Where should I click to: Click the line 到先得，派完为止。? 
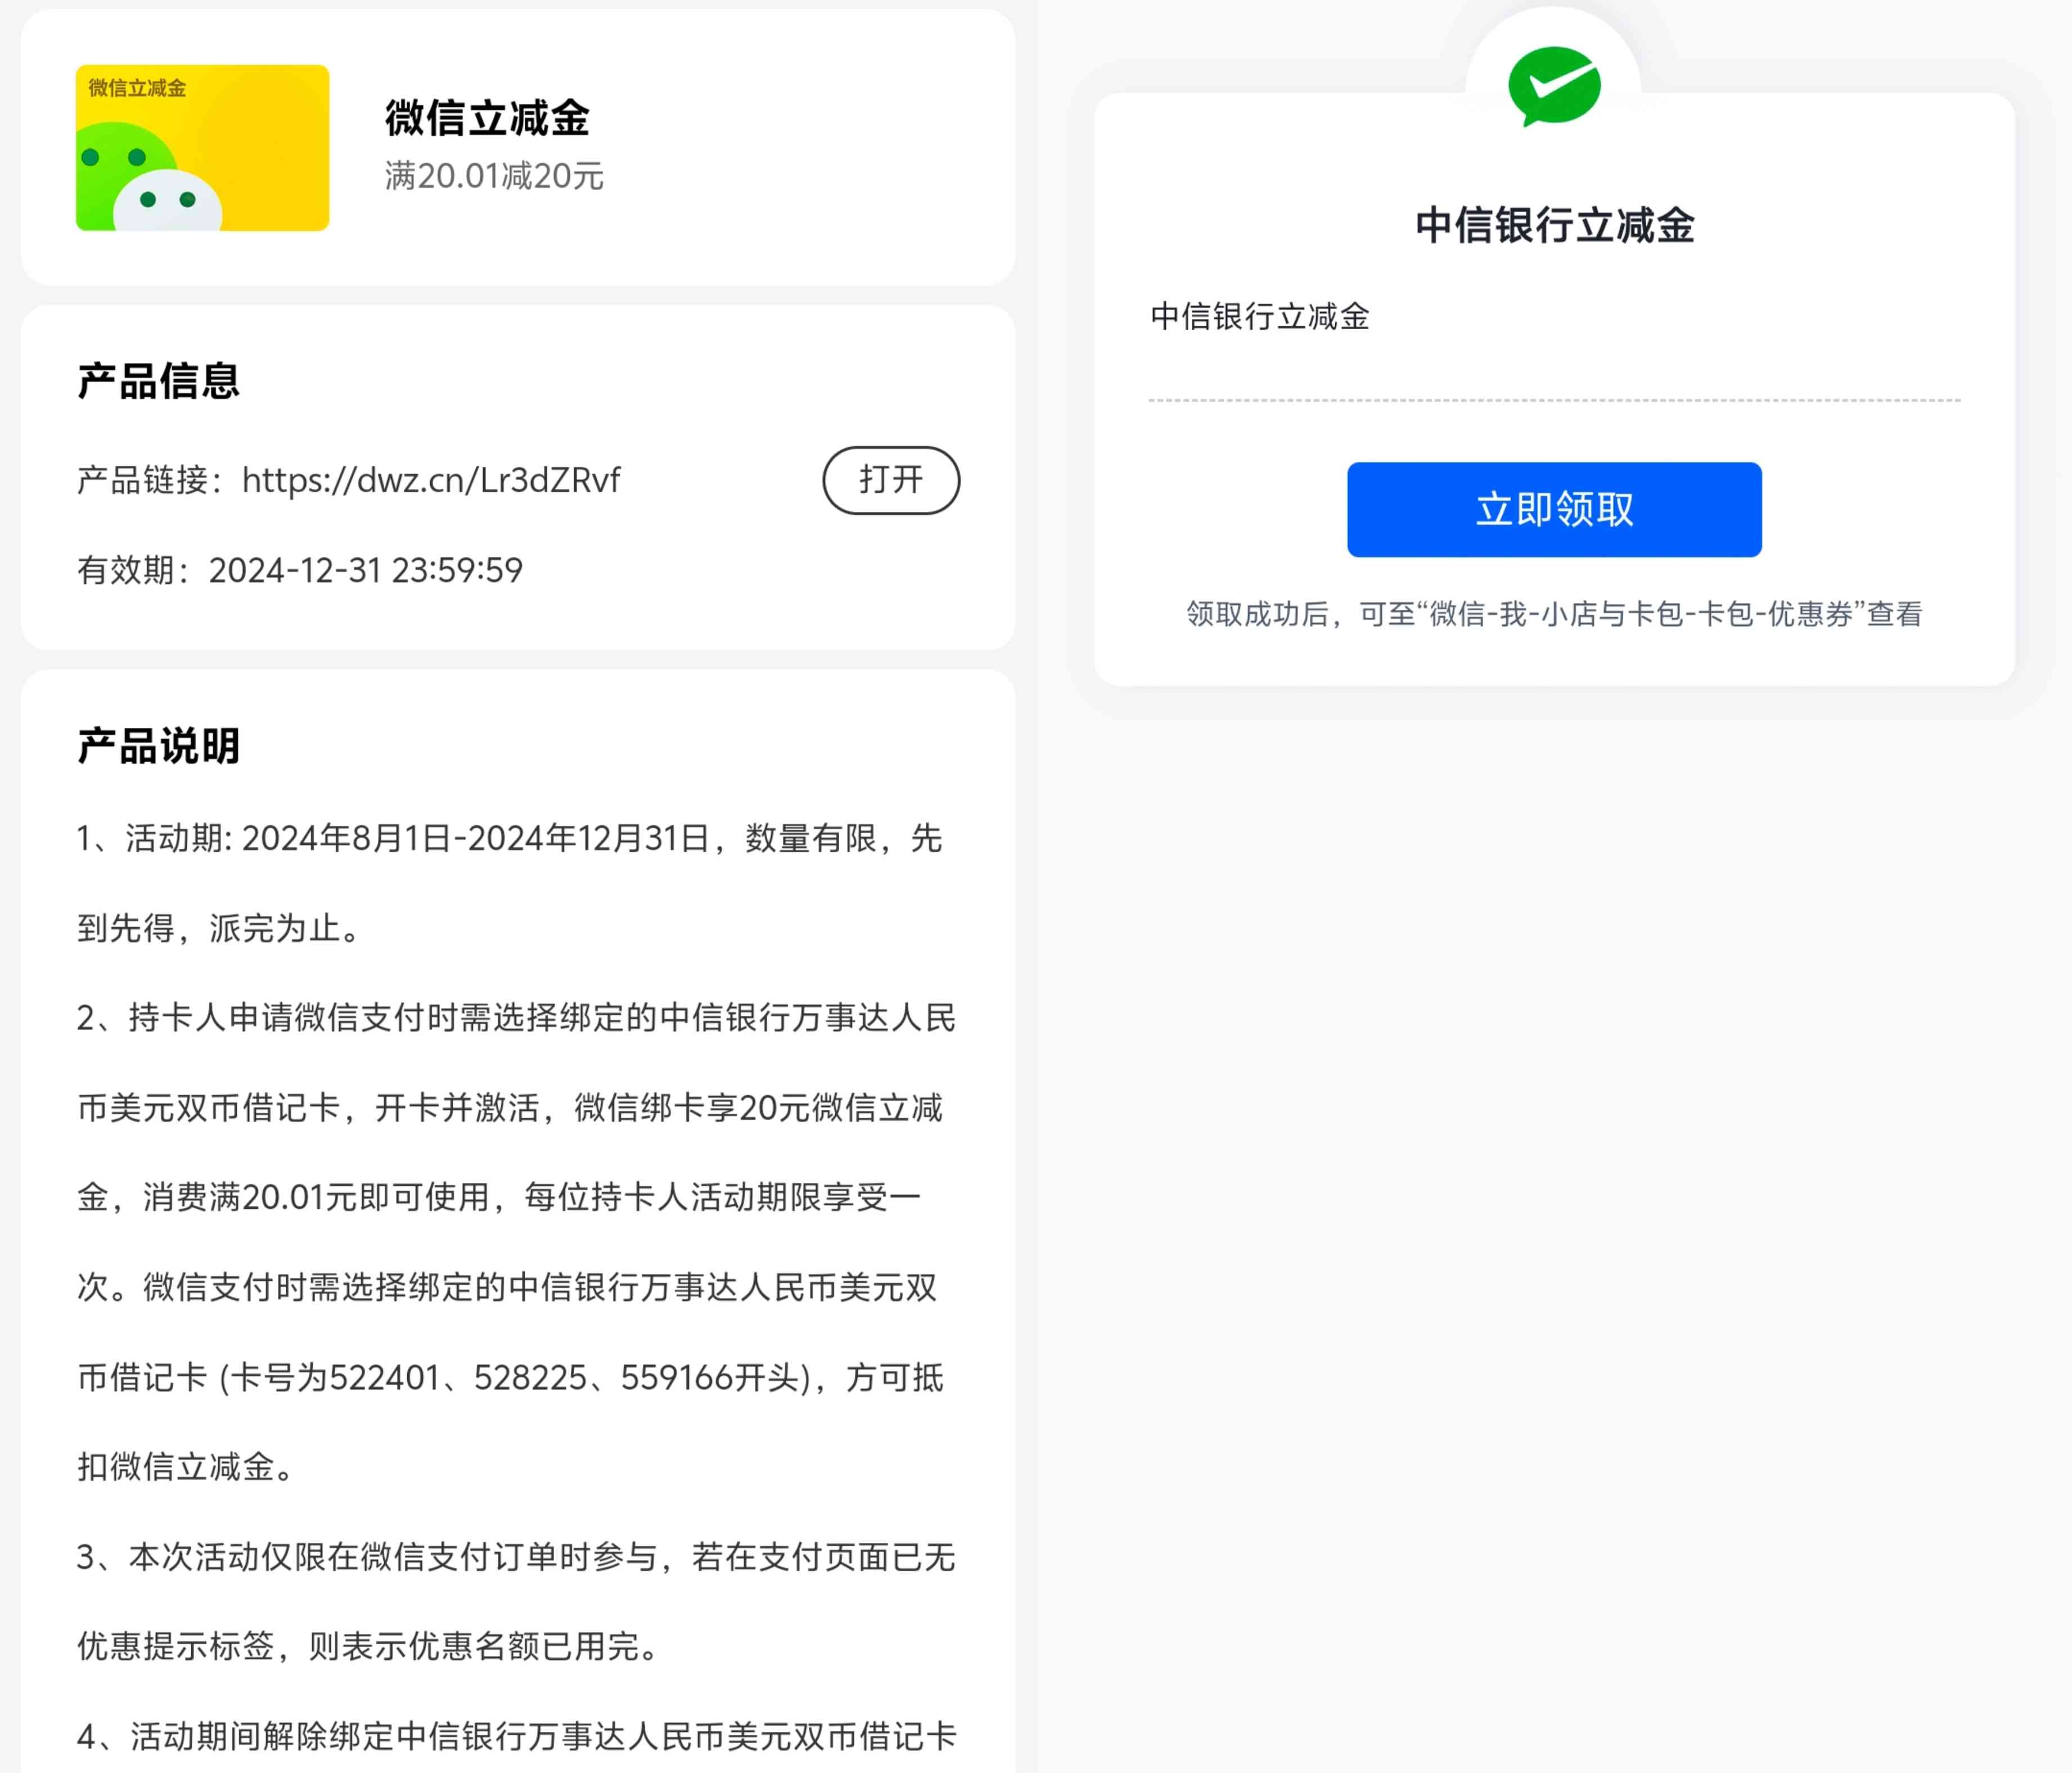[218, 928]
